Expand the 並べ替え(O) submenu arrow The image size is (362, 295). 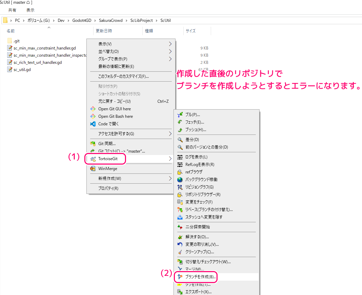(170, 52)
